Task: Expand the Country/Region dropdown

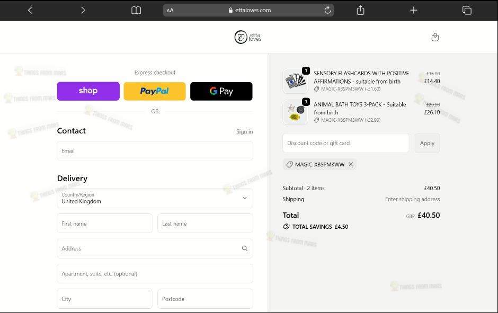Action: click(x=155, y=198)
